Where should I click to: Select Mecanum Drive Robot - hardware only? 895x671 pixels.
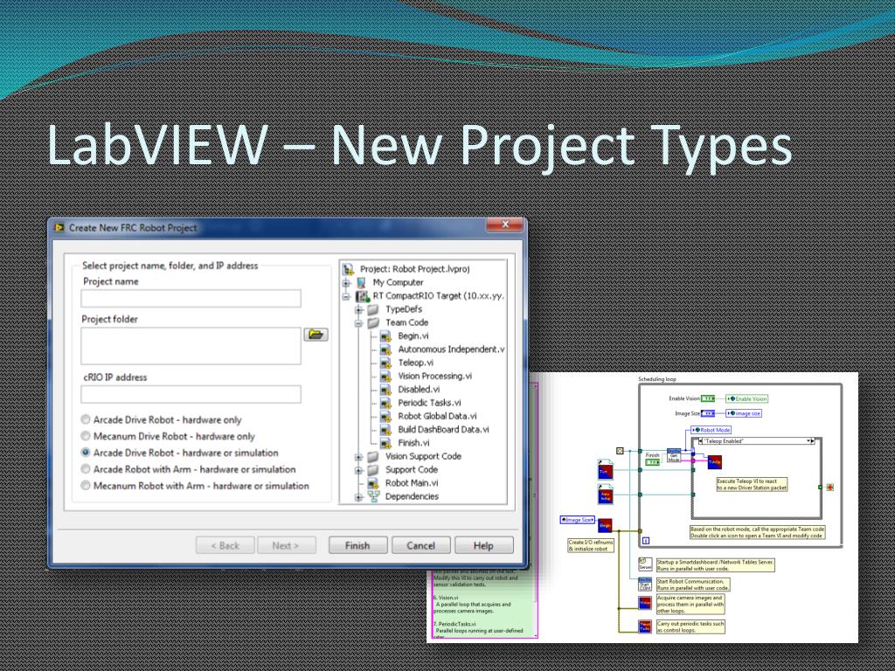click(86, 437)
